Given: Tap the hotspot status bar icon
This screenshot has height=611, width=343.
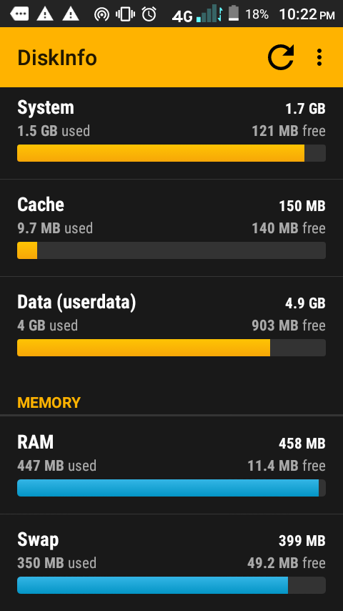Looking at the screenshot, I should pyautogui.click(x=101, y=15).
